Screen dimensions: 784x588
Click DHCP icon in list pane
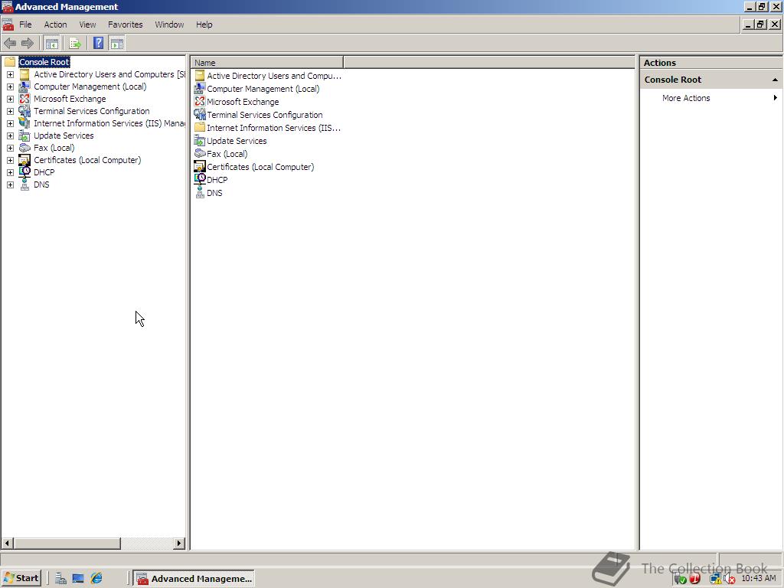(200, 179)
